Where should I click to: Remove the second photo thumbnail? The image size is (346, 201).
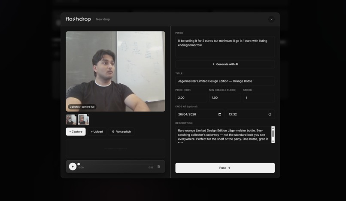[88, 115]
